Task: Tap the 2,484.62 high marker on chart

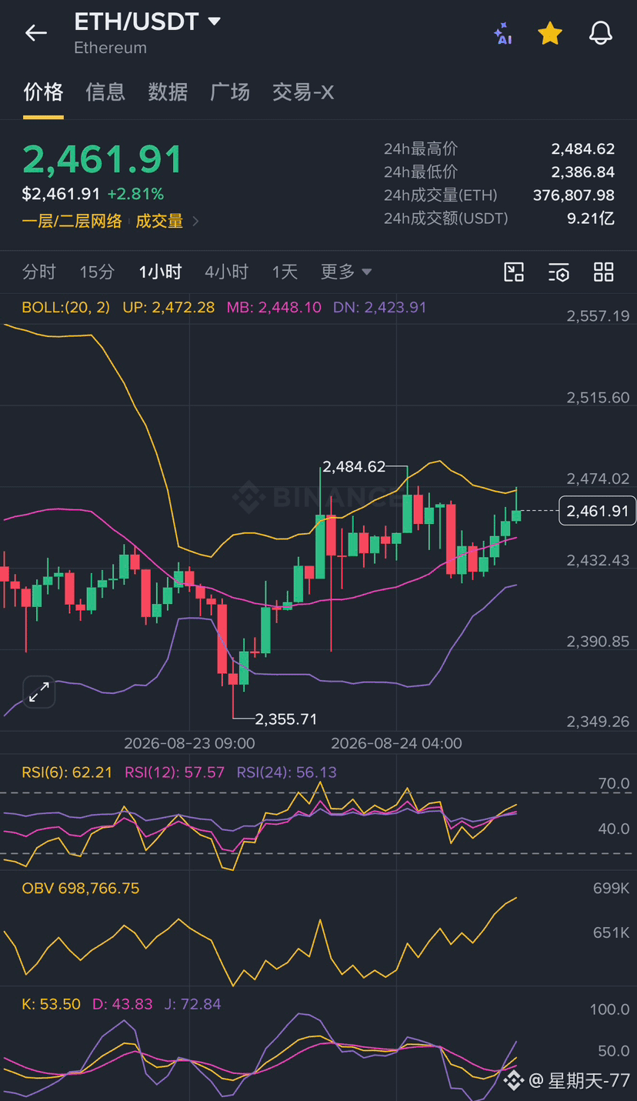Action: [354, 466]
